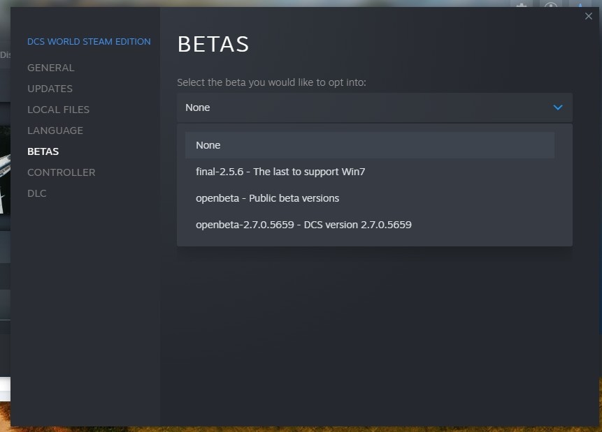This screenshot has width=602, height=432.
Task: Open the General settings tab
Action: click(x=50, y=68)
